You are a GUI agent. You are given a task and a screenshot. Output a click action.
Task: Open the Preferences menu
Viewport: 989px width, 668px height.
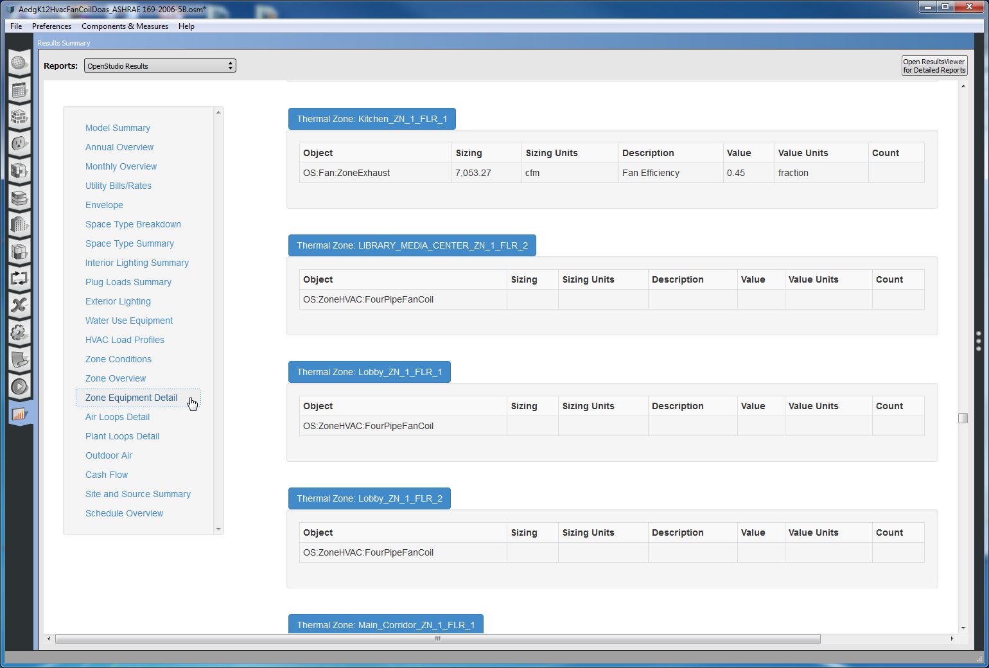[51, 26]
